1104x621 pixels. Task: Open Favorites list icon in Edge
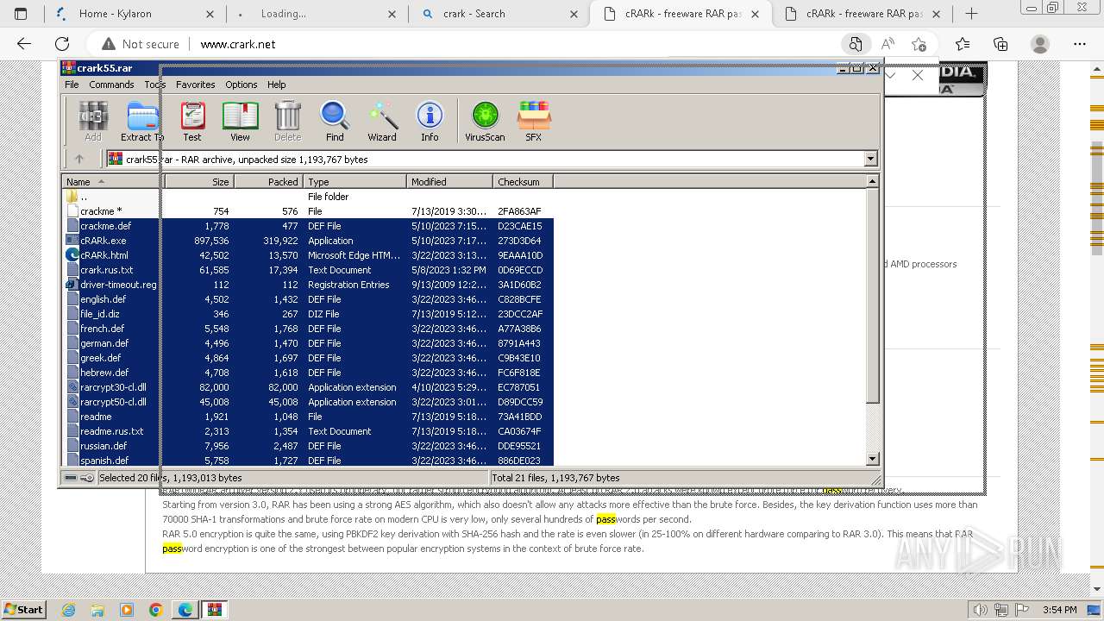click(963, 44)
